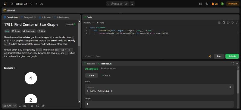241x110 pixels.
Task: Click the Output value 2
Action: (x=88, y=104)
